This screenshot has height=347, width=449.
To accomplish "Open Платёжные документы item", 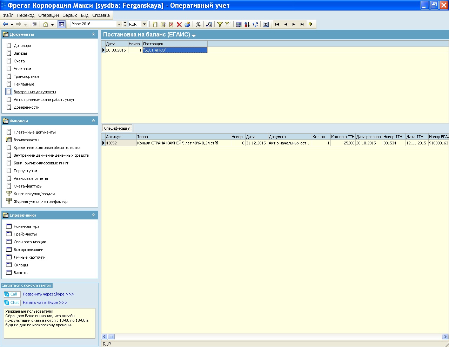I will click(x=35, y=132).
